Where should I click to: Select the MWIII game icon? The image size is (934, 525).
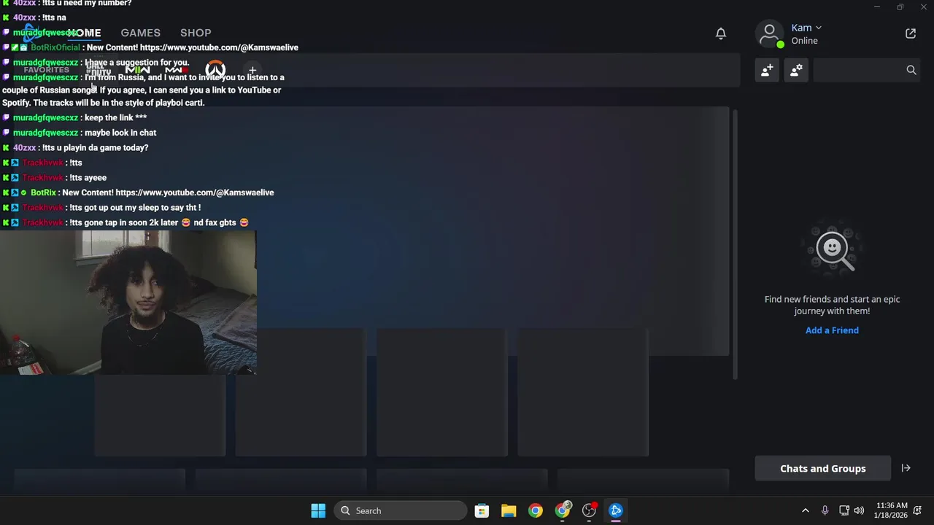pos(176,71)
